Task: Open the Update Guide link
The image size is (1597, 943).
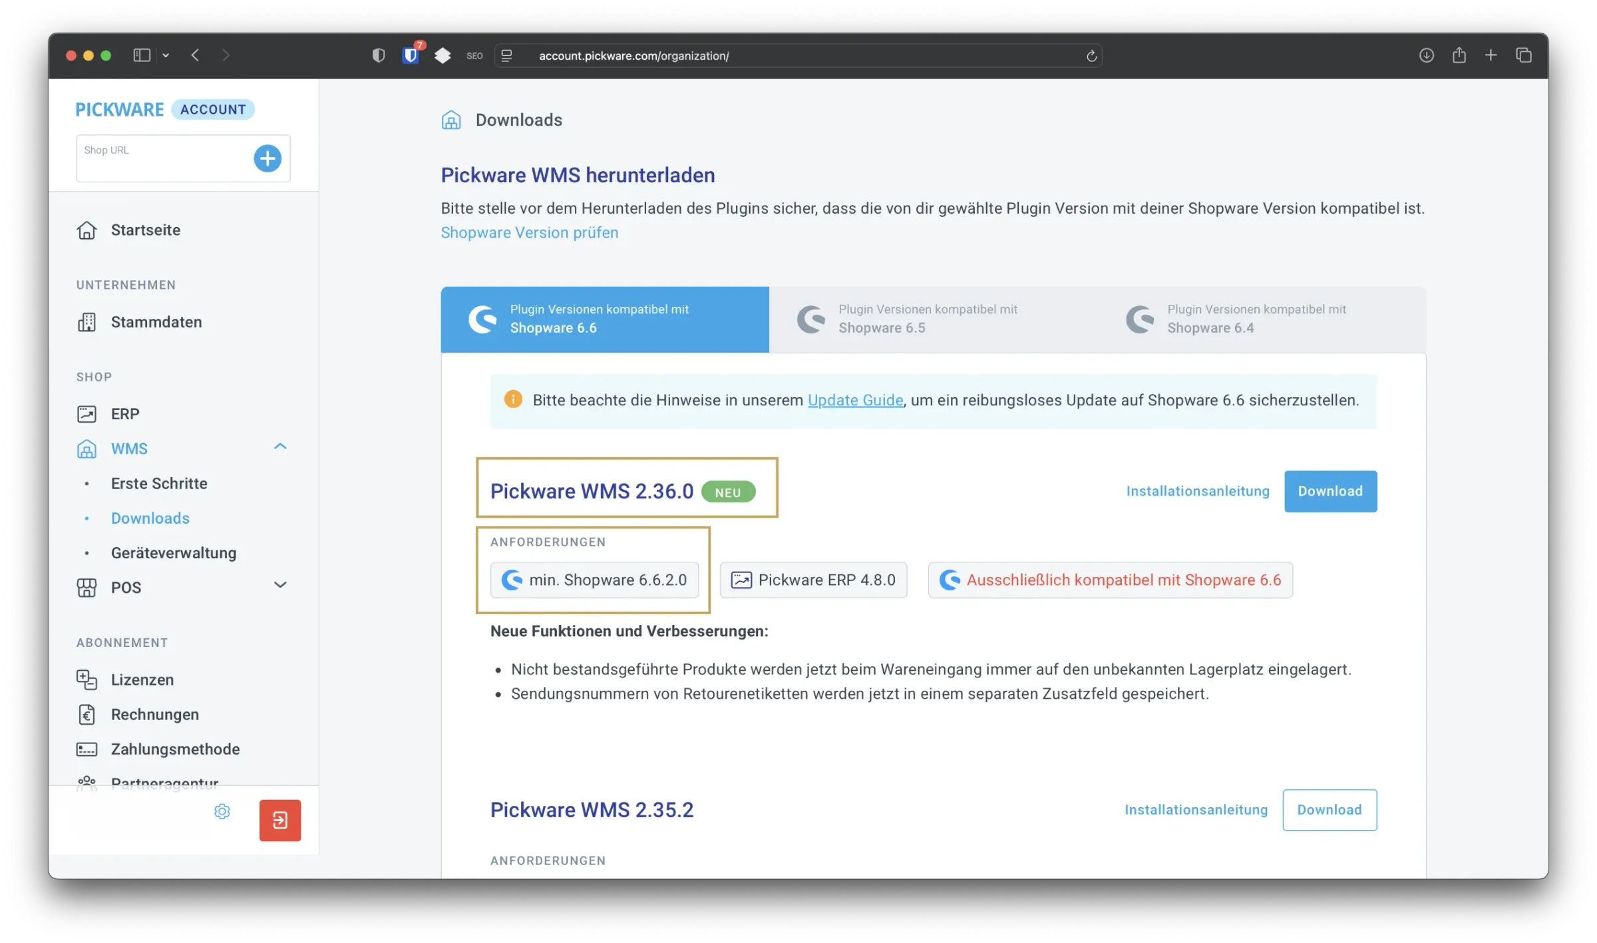Action: click(x=854, y=400)
